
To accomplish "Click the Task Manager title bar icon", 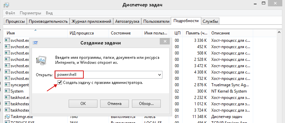I will [7, 5].
